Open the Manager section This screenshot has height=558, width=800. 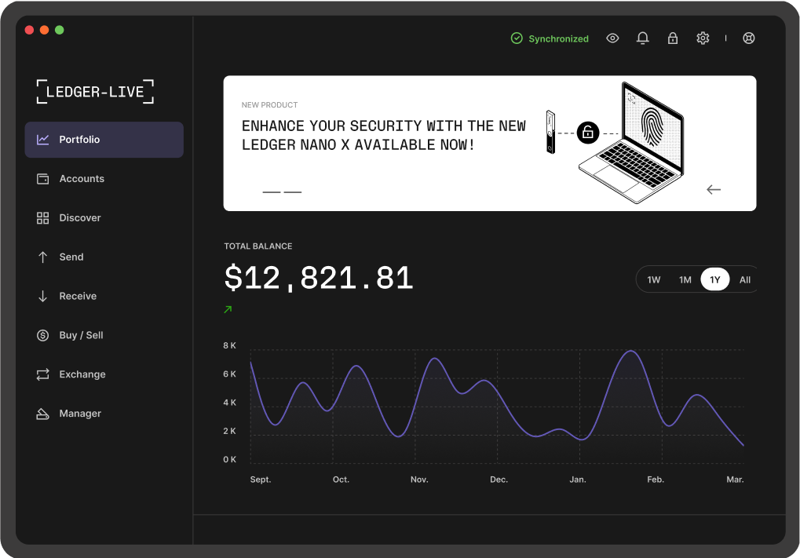pos(79,414)
